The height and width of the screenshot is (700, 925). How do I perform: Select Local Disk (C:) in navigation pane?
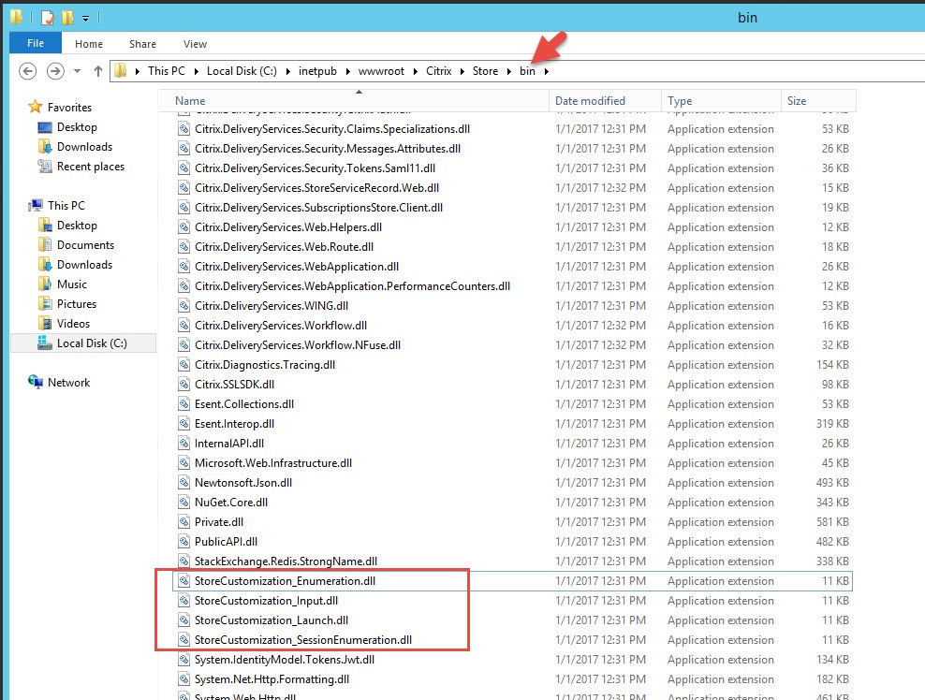tap(91, 343)
